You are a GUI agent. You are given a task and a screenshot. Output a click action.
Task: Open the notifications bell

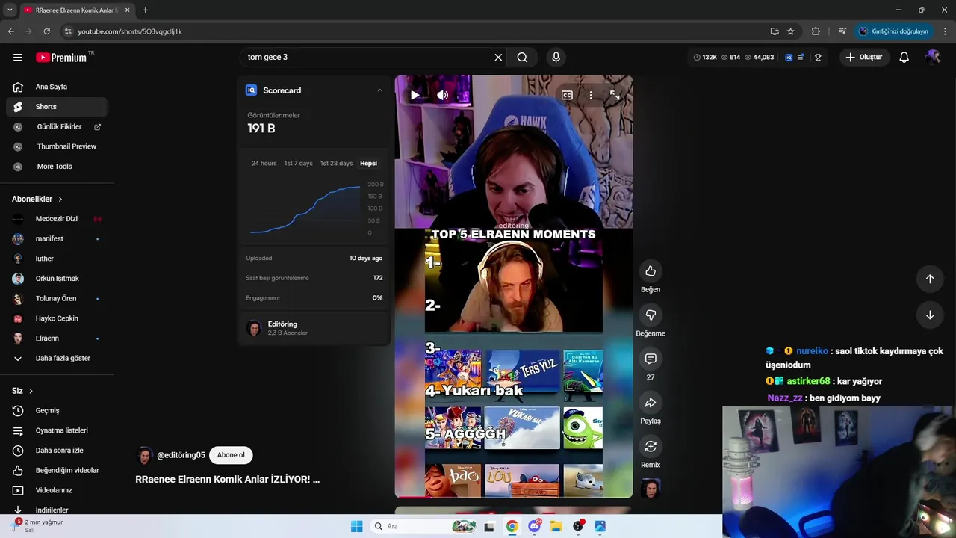pyautogui.click(x=904, y=58)
